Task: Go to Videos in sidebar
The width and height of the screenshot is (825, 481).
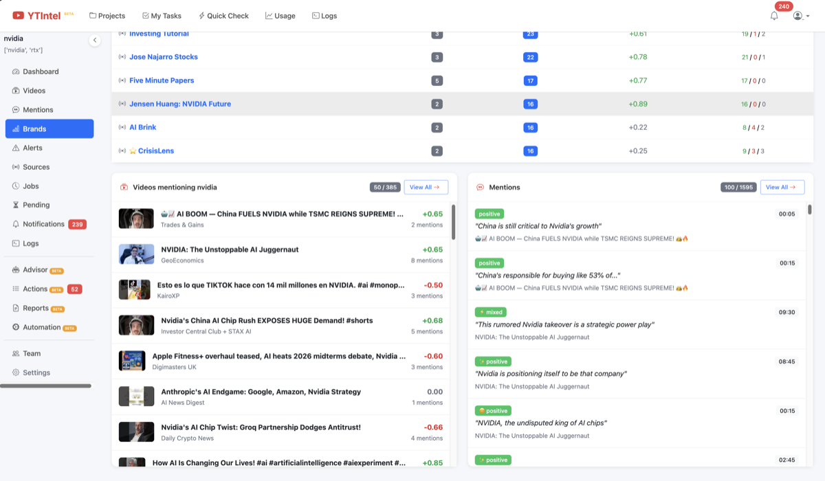Action: pos(34,91)
